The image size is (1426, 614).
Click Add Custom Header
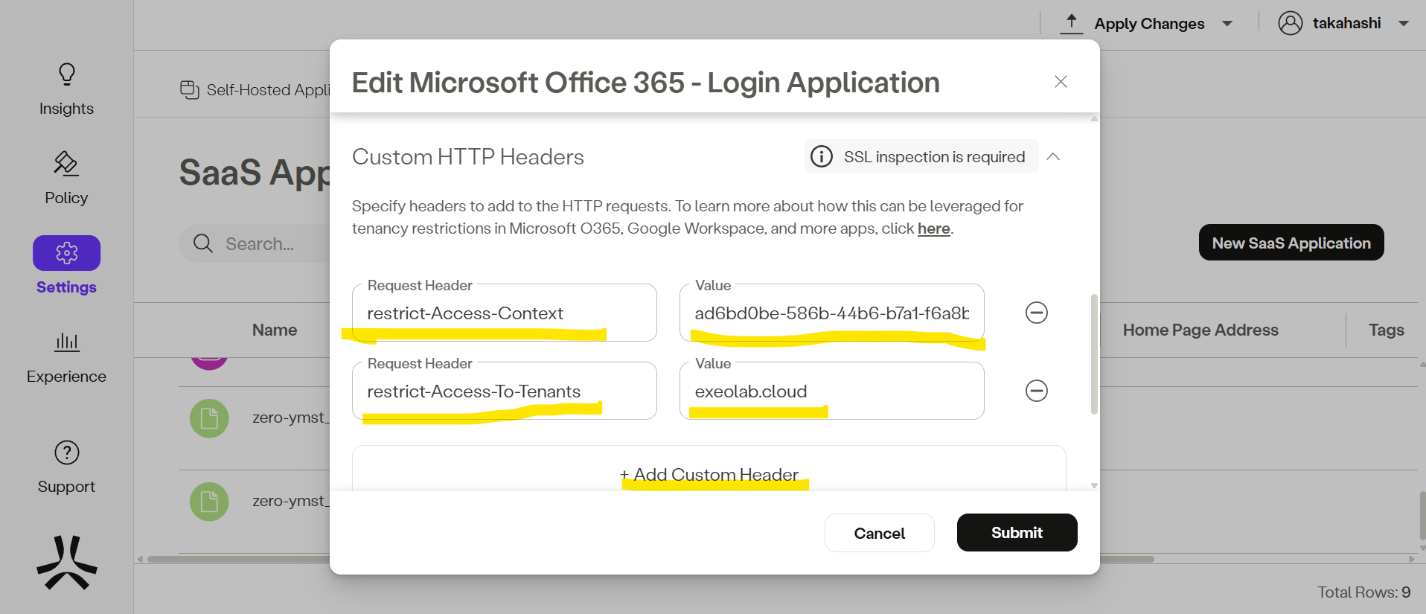(709, 475)
